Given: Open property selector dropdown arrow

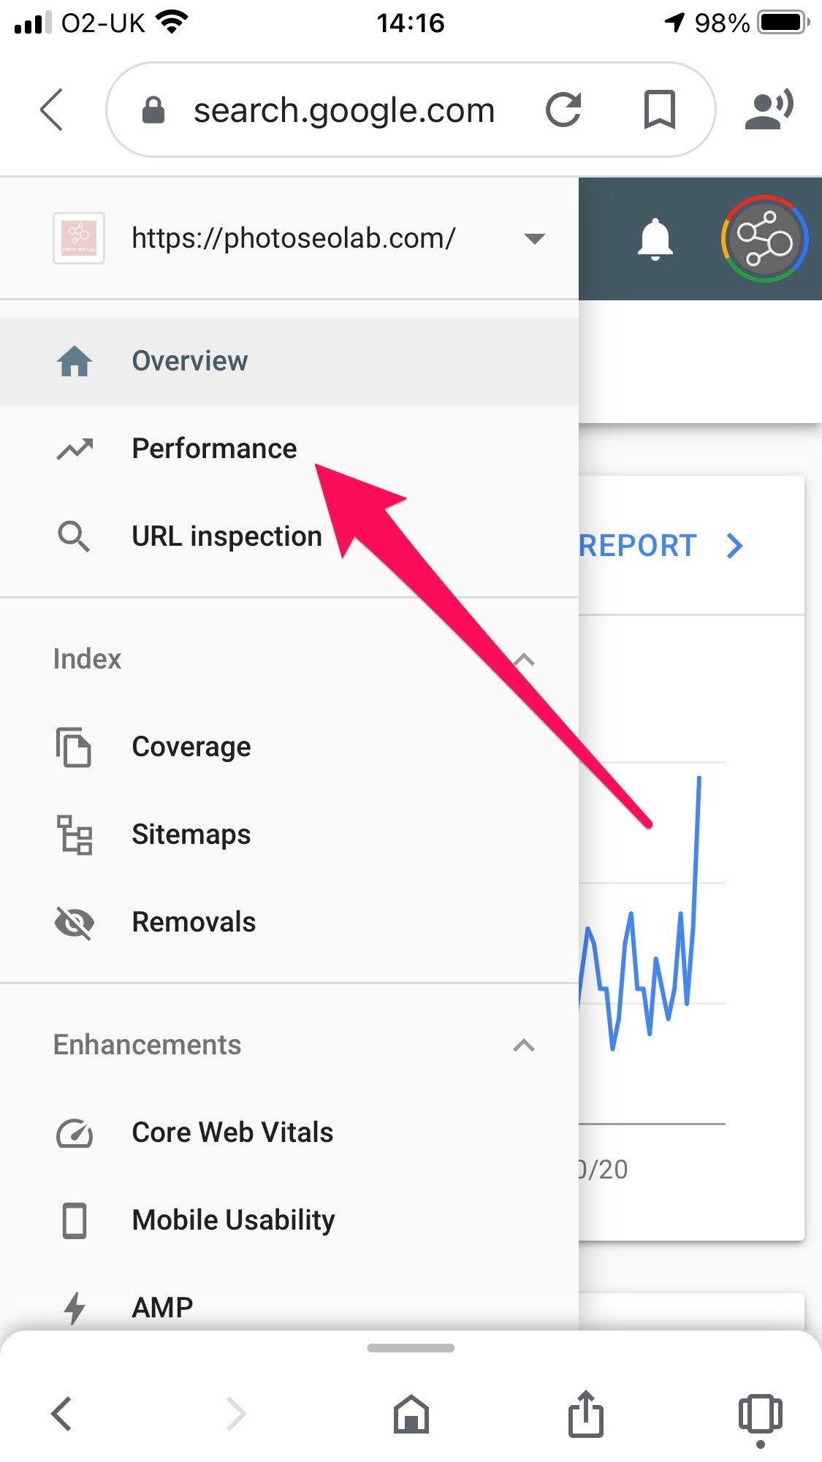Looking at the screenshot, I should 535,238.
